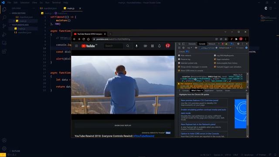Open the YouTube hamburger guide menu

tap(76, 46)
